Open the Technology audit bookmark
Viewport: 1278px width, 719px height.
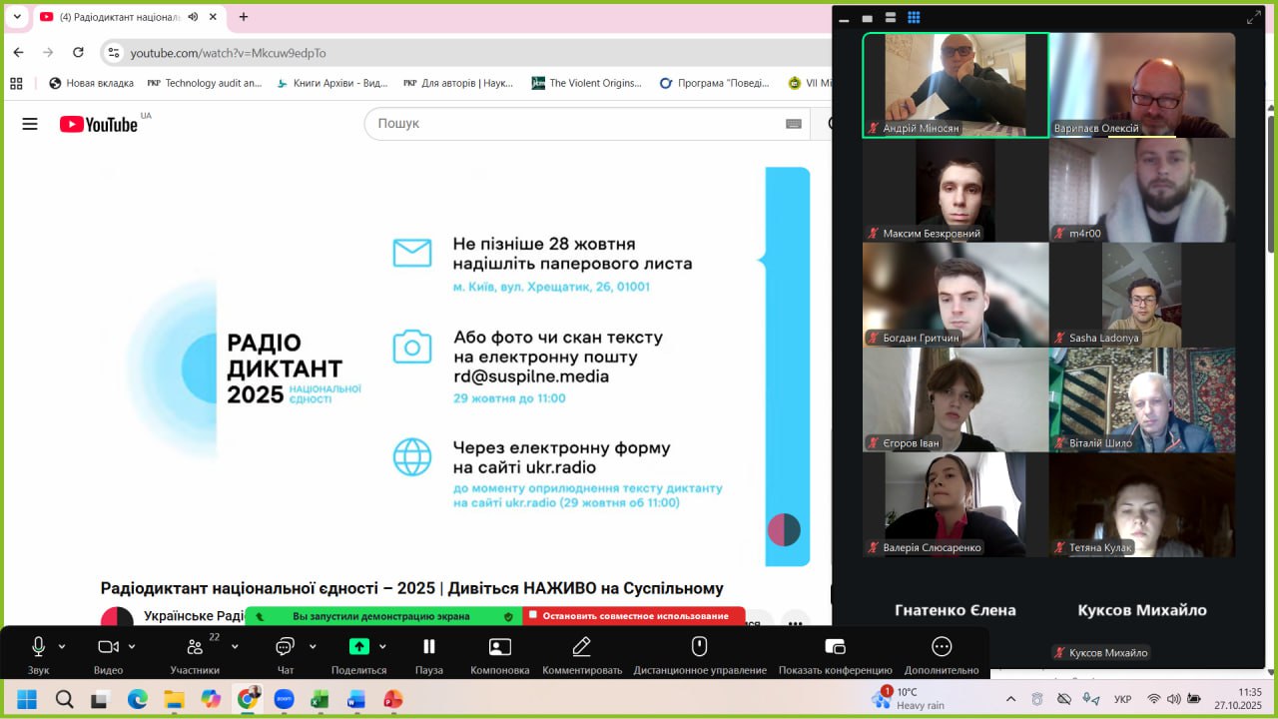pos(205,83)
